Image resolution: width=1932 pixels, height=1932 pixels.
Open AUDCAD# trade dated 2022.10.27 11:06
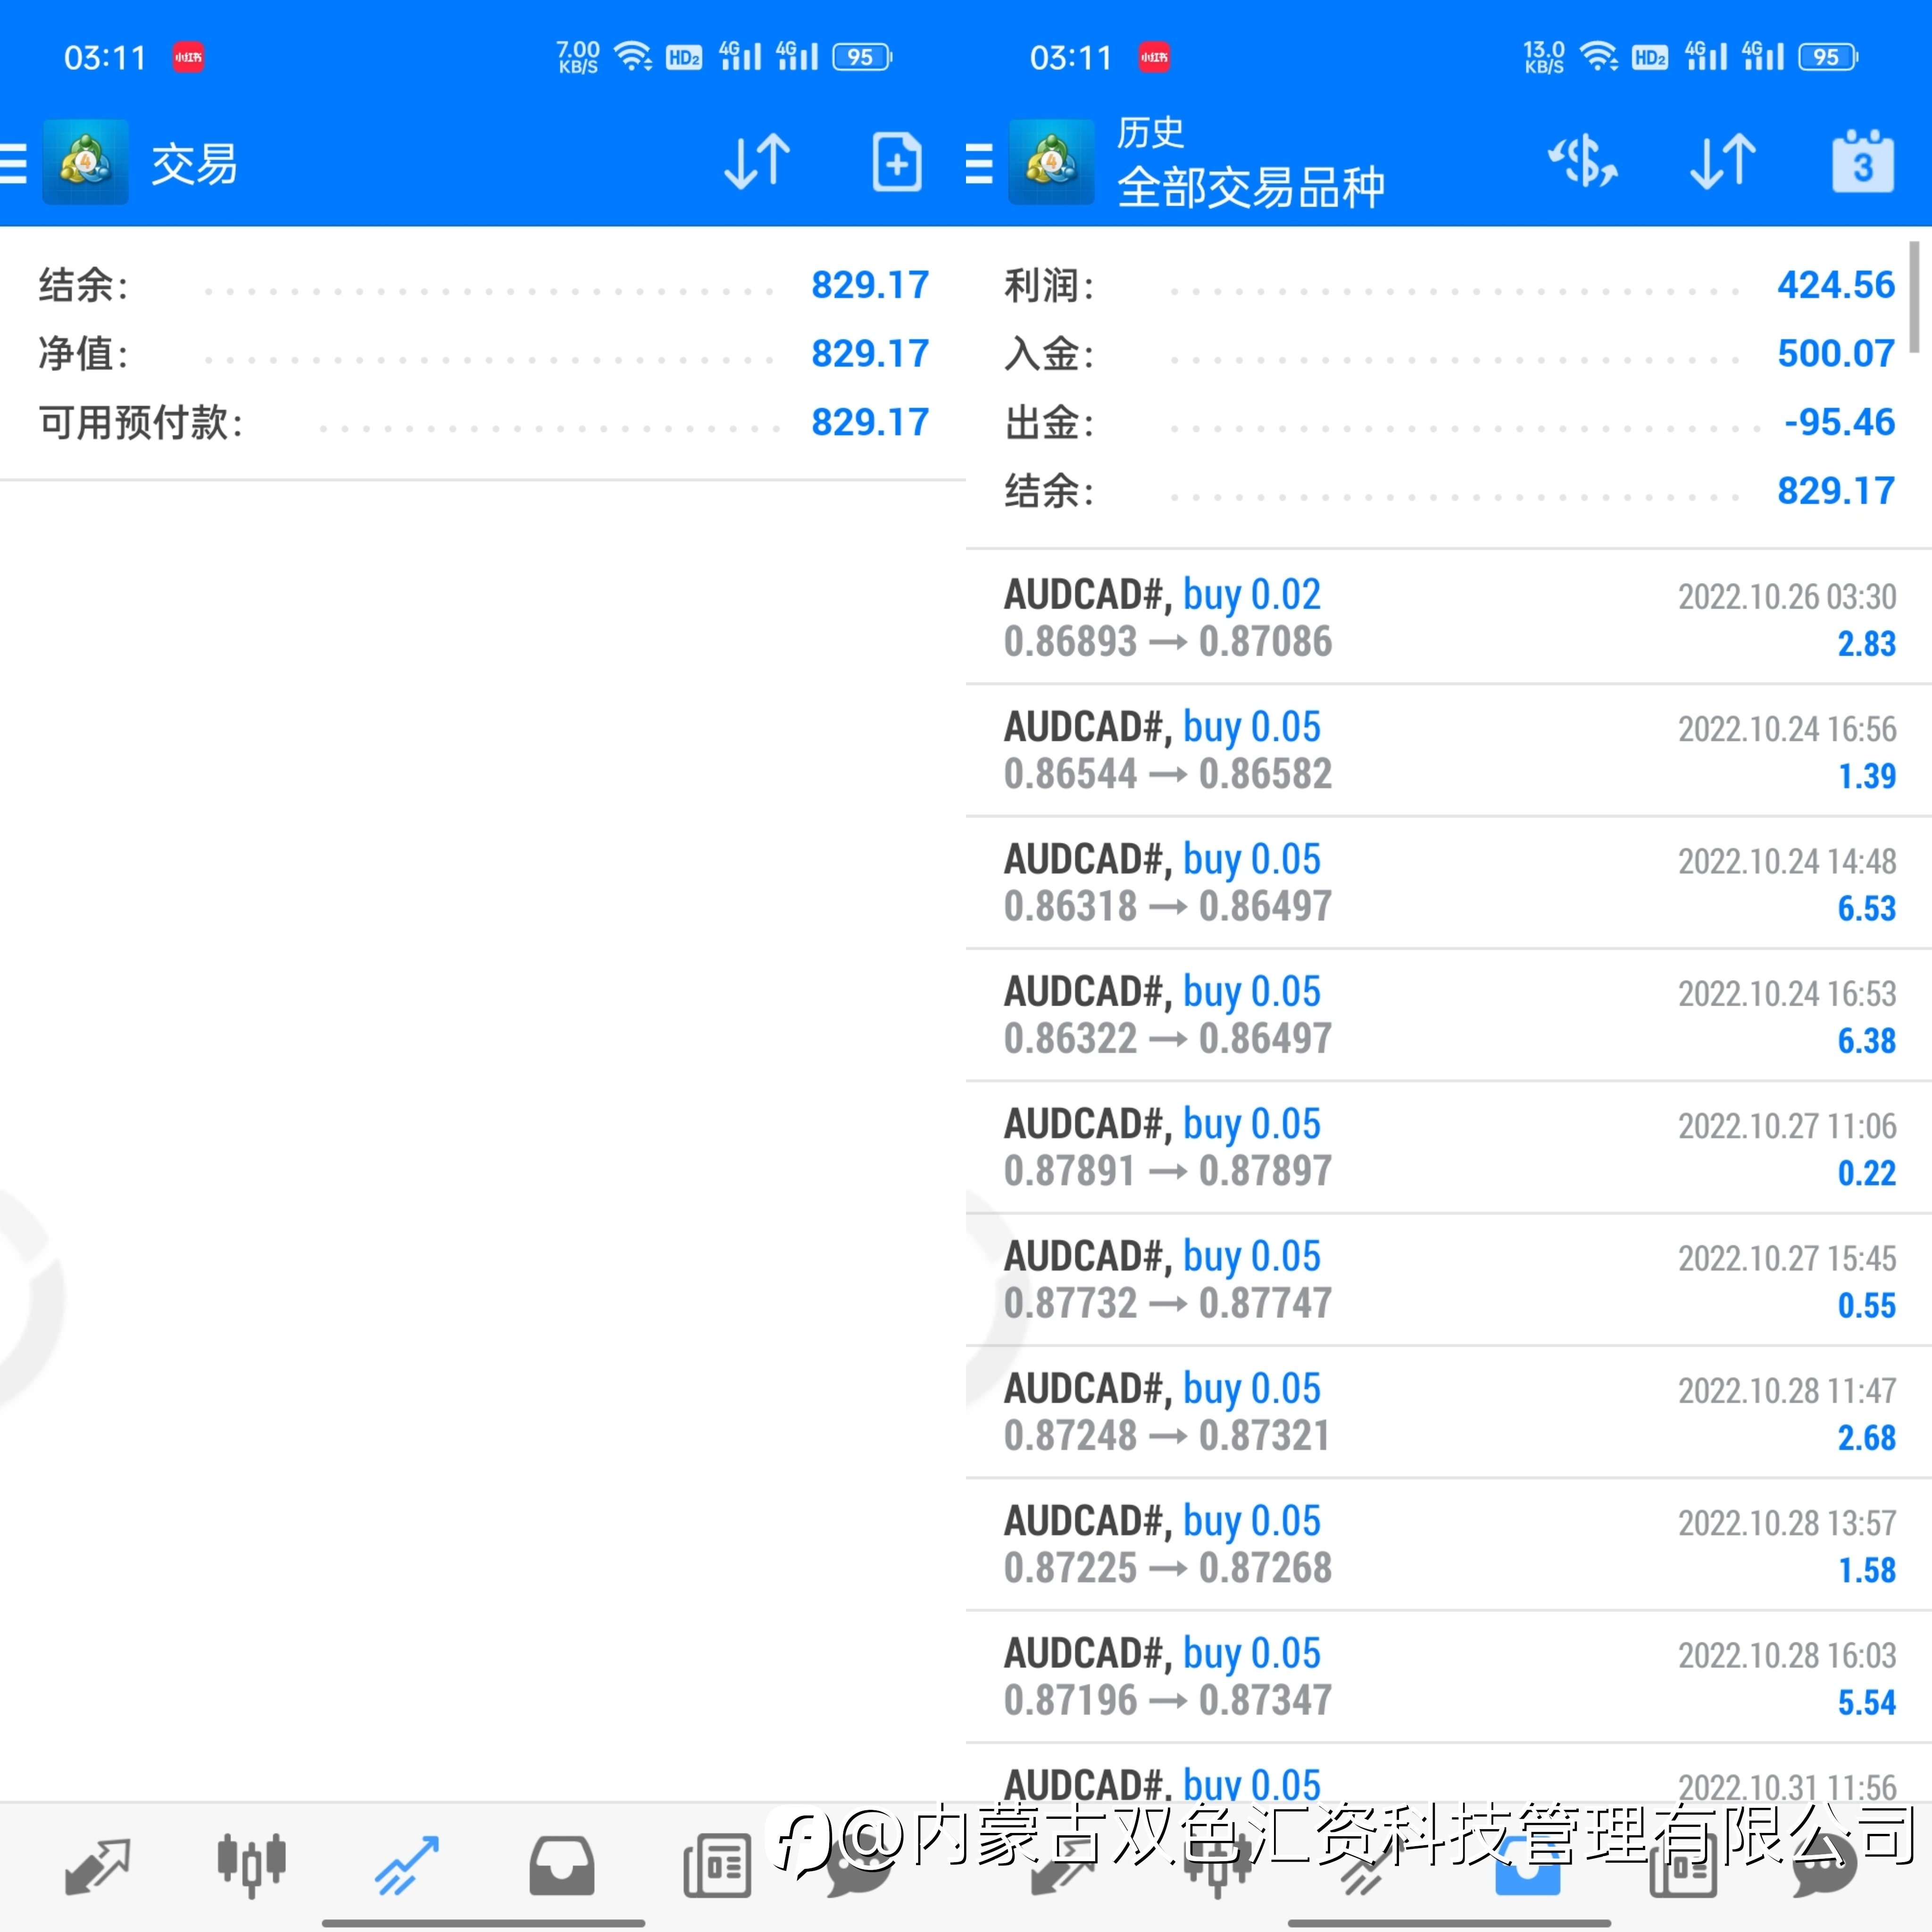pos(1449,1147)
